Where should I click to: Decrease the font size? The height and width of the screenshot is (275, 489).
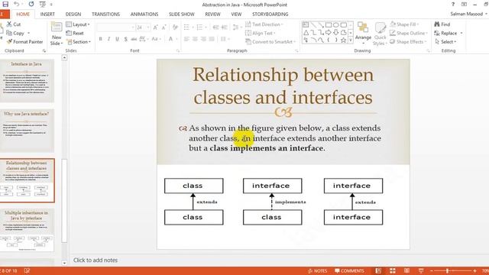click(164, 27)
